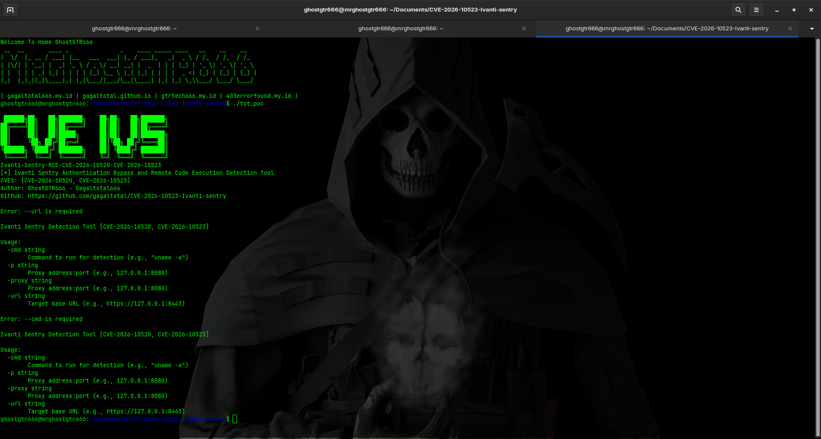Click the ./tot_poc command text
This screenshot has height=439, width=821.
point(248,104)
